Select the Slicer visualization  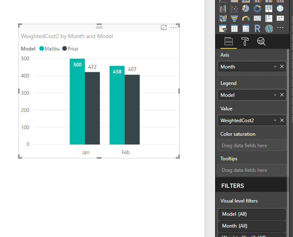click(x=223, y=28)
